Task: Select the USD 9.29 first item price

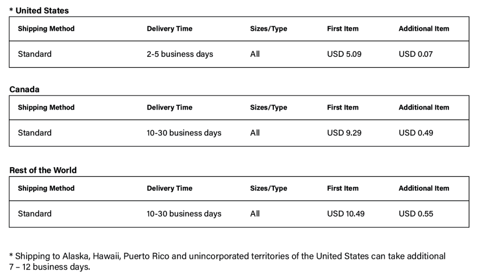Action: pyautogui.click(x=344, y=133)
